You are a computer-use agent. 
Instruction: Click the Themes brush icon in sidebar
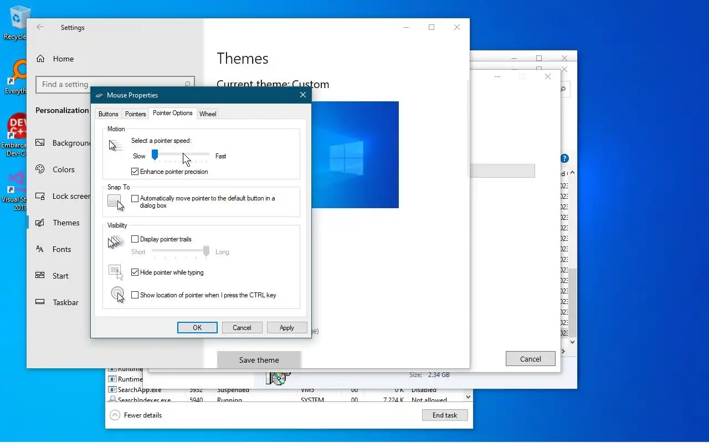click(40, 223)
